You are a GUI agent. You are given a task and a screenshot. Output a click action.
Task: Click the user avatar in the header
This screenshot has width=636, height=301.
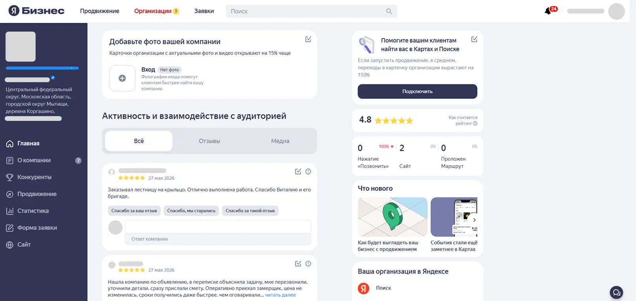click(x=616, y=11)
